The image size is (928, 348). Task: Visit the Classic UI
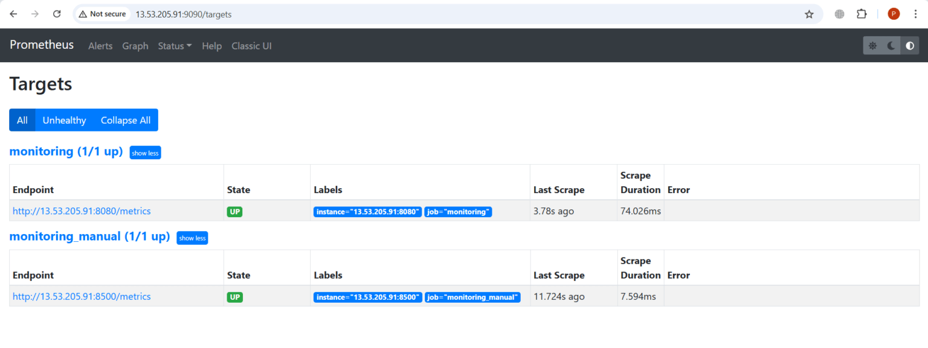click(251, 45)
